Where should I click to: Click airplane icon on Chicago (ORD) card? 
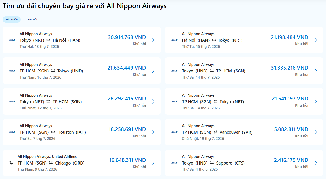tap(11, 163)
